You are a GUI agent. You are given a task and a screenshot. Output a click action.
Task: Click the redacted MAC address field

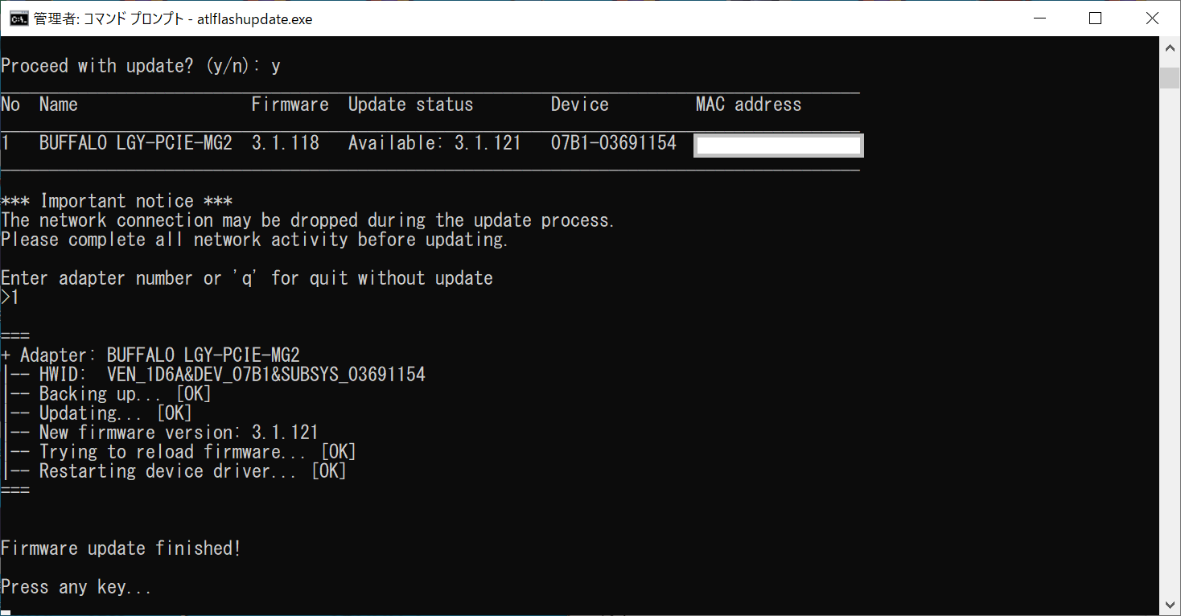(778, 146)
